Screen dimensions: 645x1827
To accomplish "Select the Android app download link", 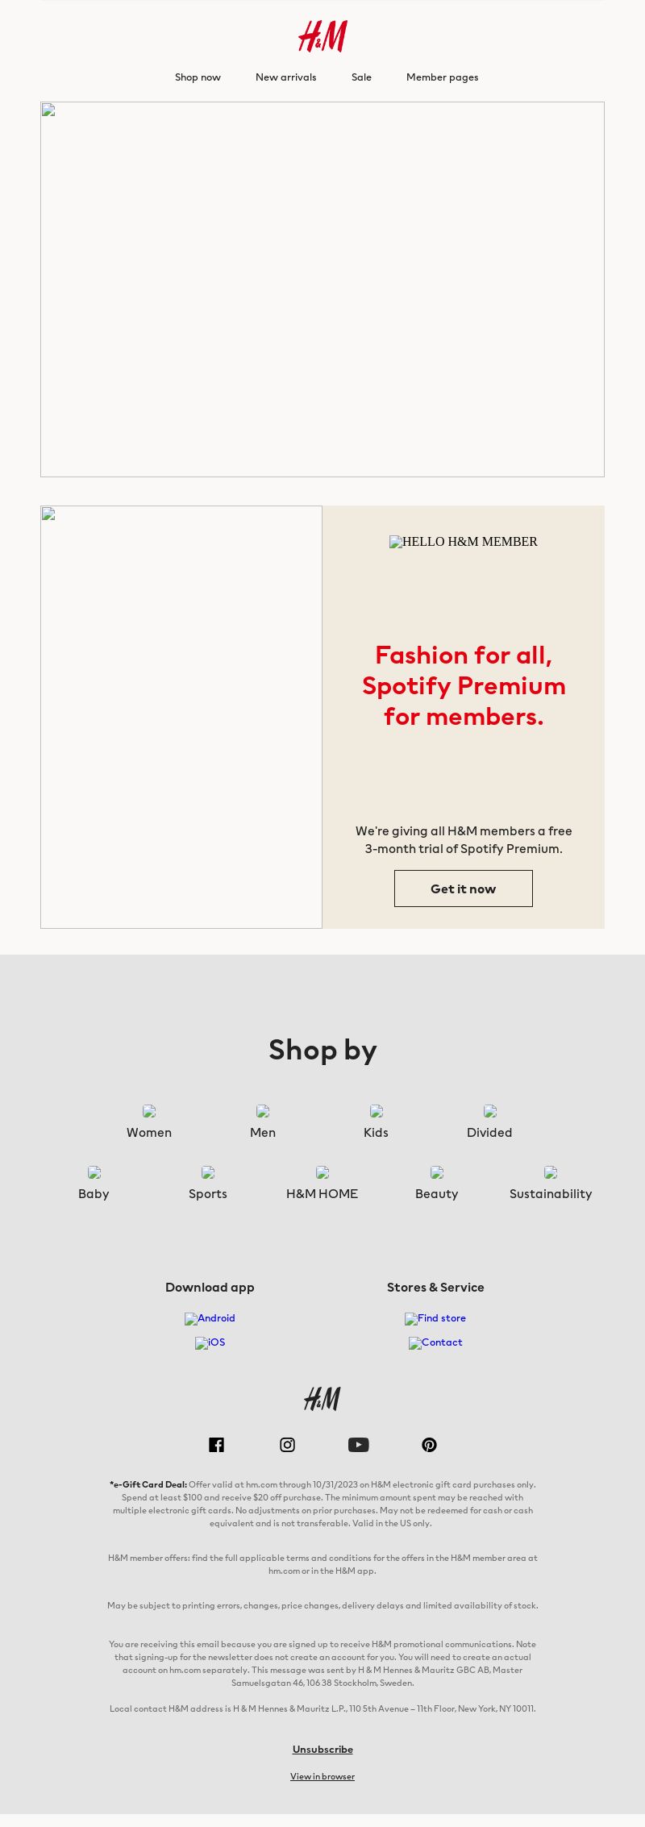I will click(210, 1318).
